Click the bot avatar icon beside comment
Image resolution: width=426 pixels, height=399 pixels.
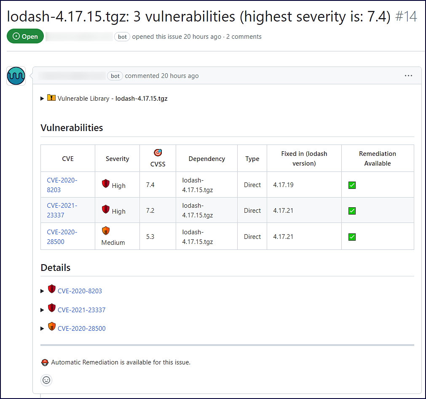(x=16, y=76)
